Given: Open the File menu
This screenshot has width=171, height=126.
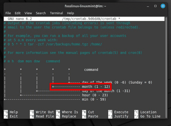Looking at the screenshot, I should point(8,13).
